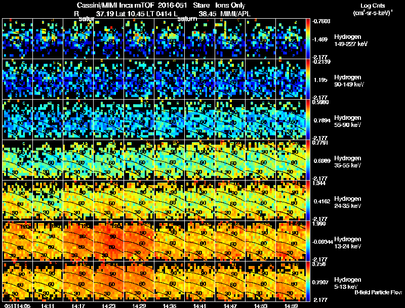This screenshot has height=308, width=405.
Task: Click the 'Cassini/MIMI Inca mTOF' title text
Action: pos(115,5)
